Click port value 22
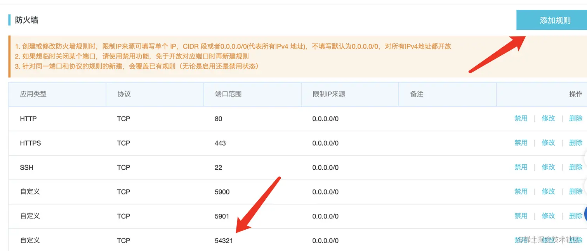The height and width of the screenshot is (251, 587). [219, 168]
